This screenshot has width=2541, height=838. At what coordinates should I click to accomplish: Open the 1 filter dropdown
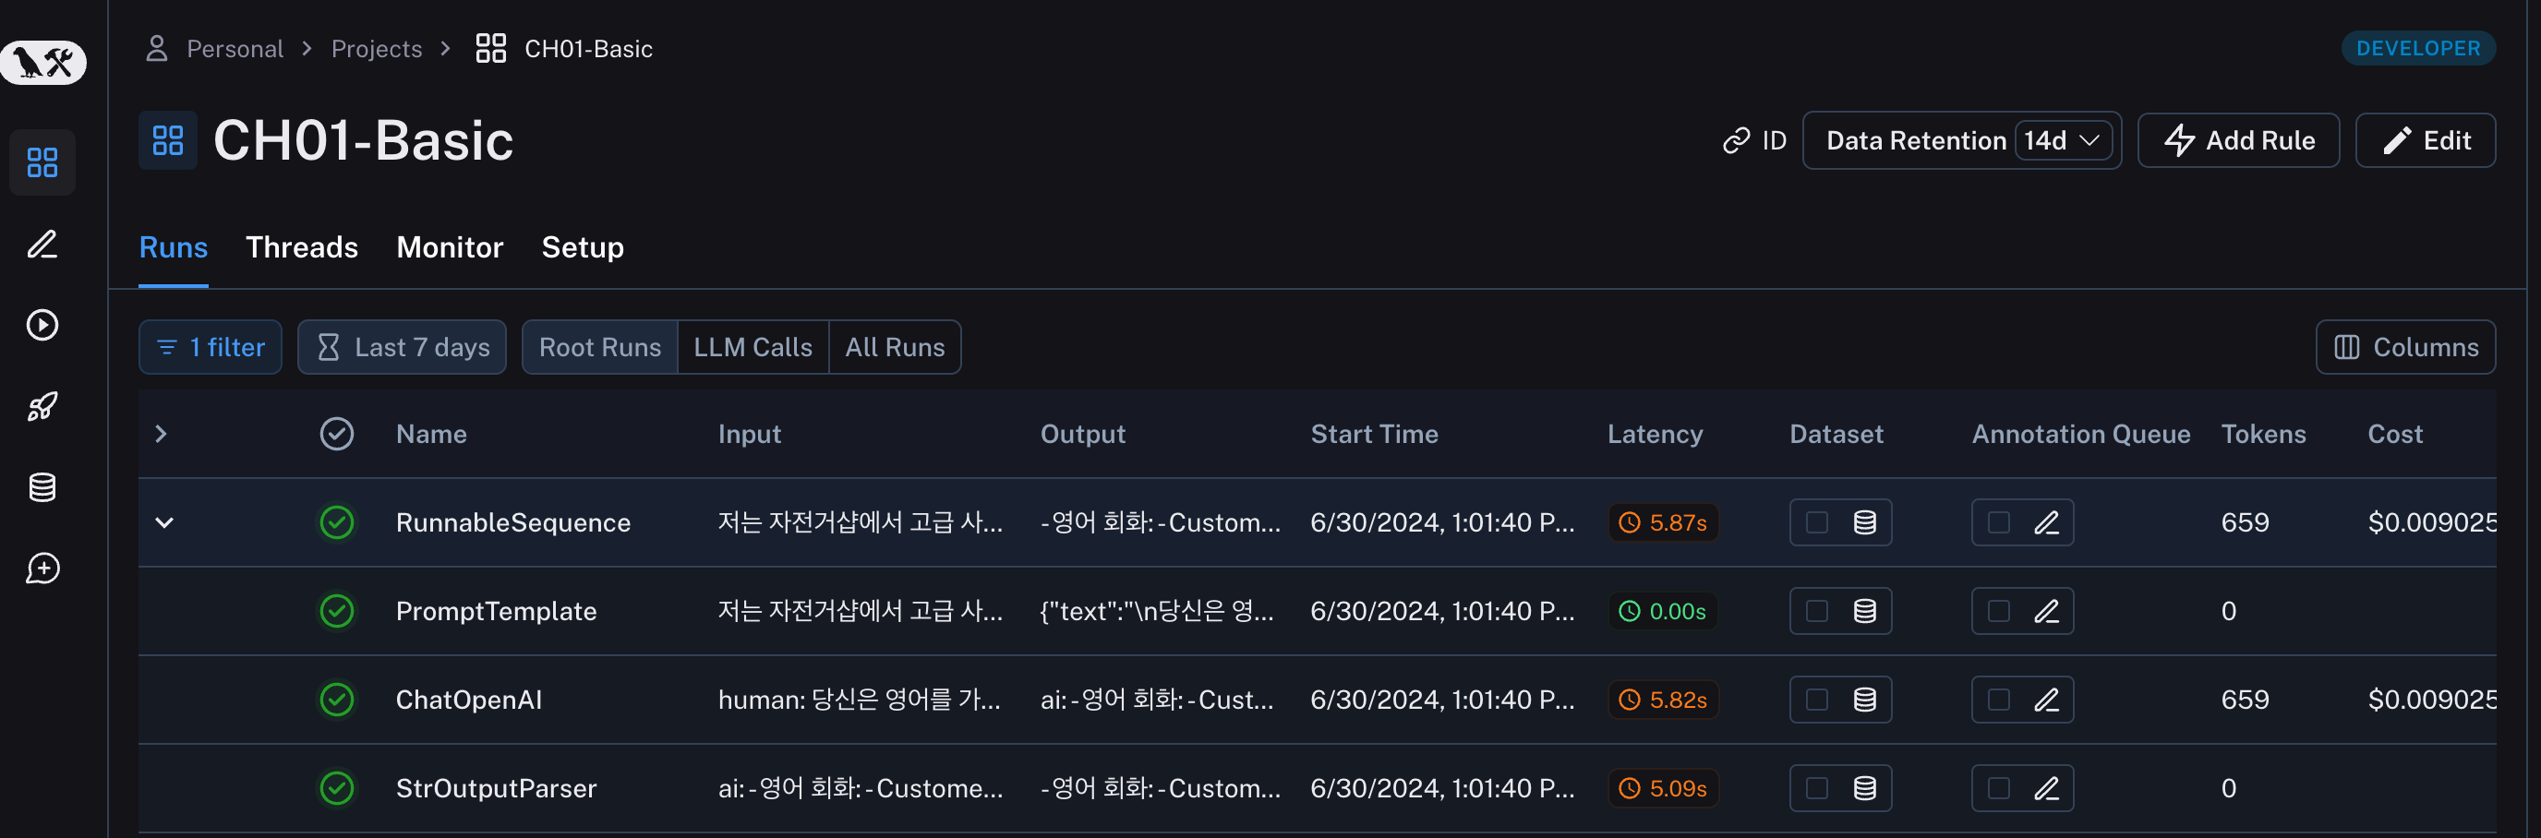[x=211, y=347]
